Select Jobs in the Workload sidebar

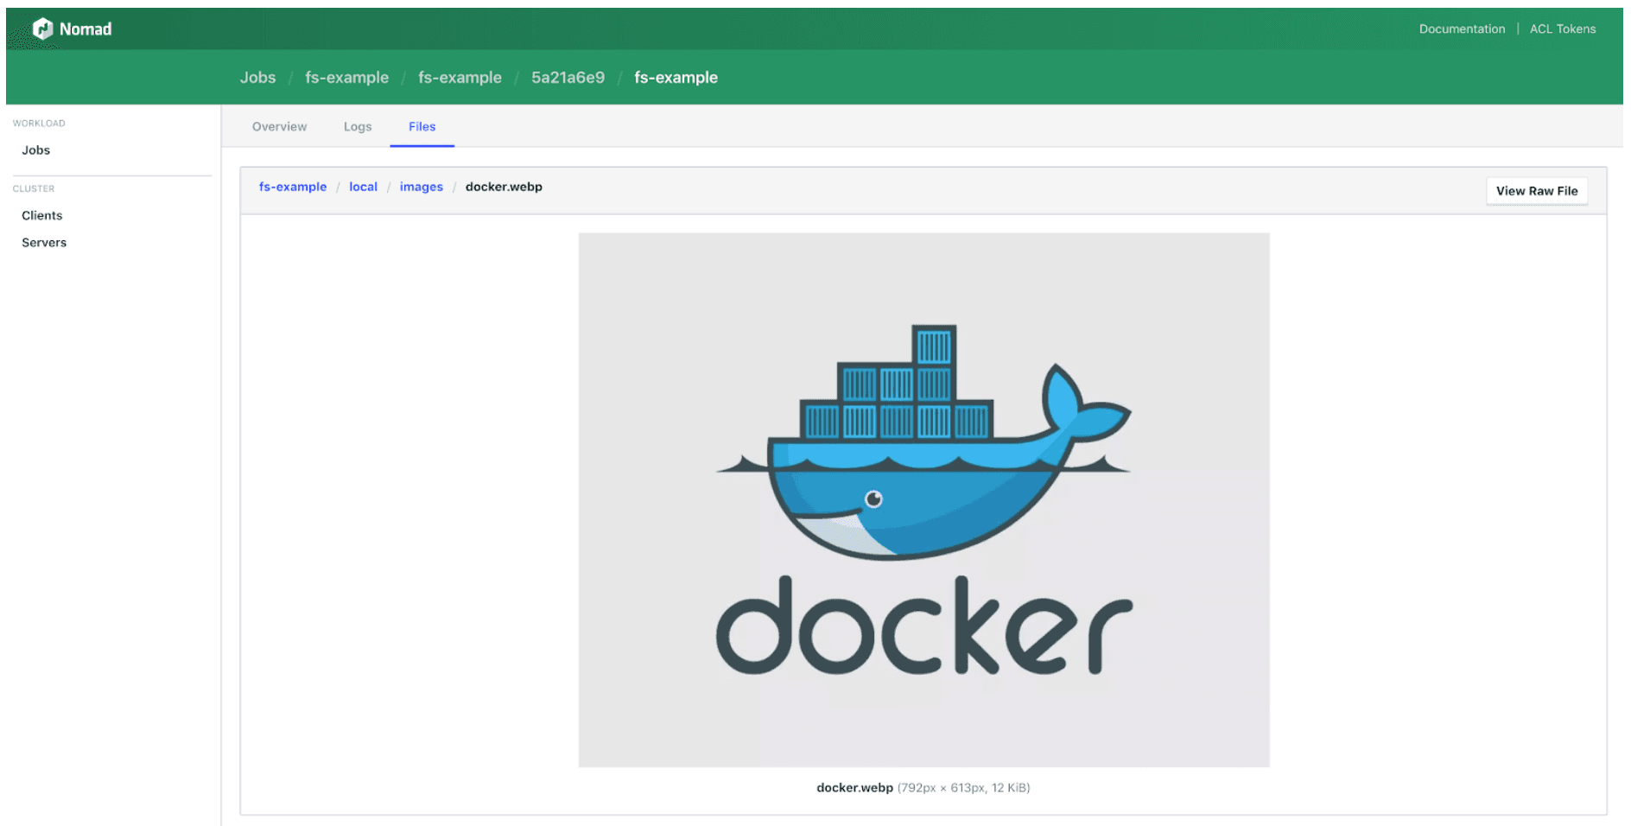coord(36,150)
